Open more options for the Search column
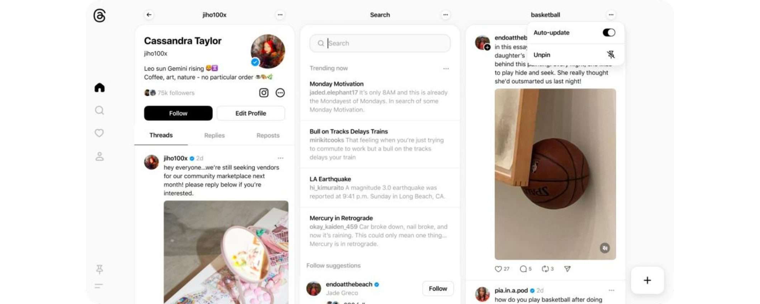The image size is (760, 304). (446, 15)
